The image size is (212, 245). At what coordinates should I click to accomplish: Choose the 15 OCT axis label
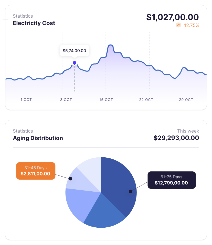[106, 100]
